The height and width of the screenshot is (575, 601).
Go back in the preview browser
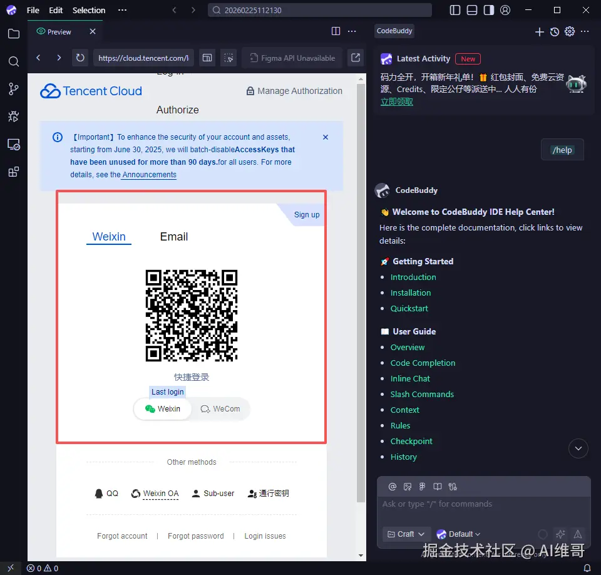point(38,58)
